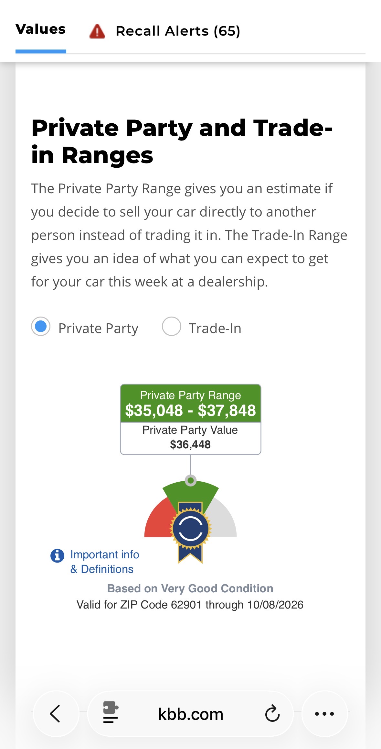Tap the Private Party Value $36,448 box

191,438
